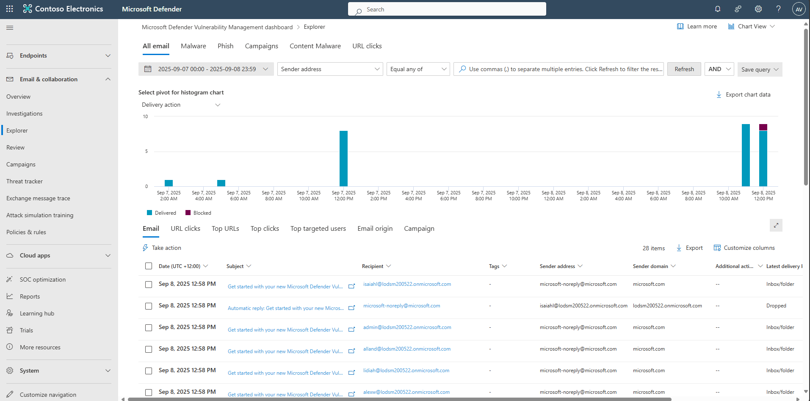The width and height of the screenshot is (810, 401).
Task: Switch to the Campaigns tab
Action: pos(262,46)
